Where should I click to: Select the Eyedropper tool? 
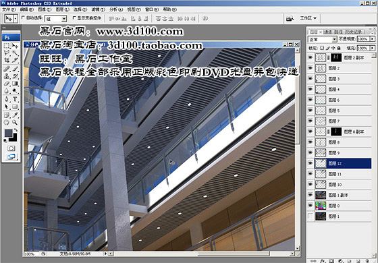click(x=15, y=115)
